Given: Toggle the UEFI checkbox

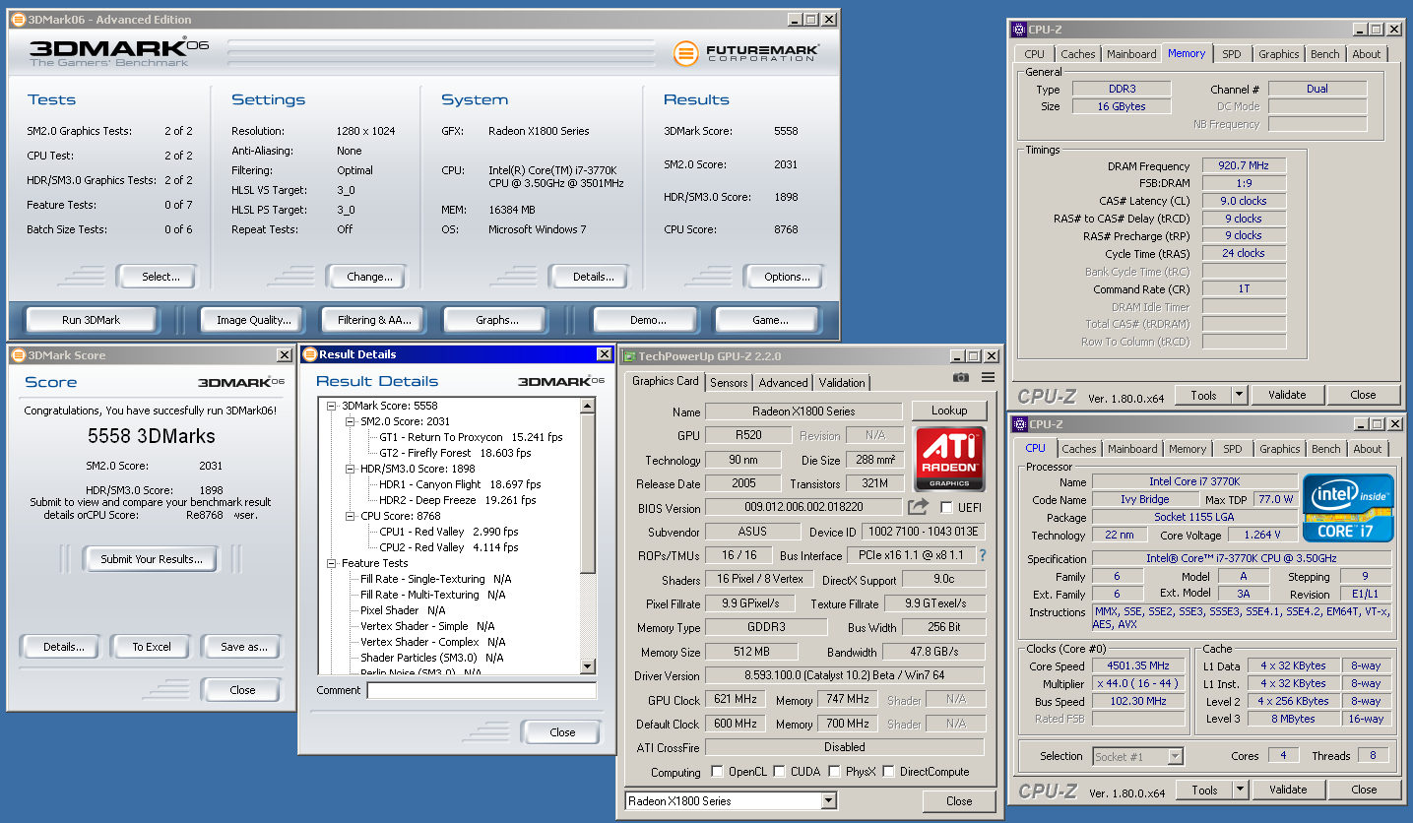Looking at the screenshot, I should (946, 508).
